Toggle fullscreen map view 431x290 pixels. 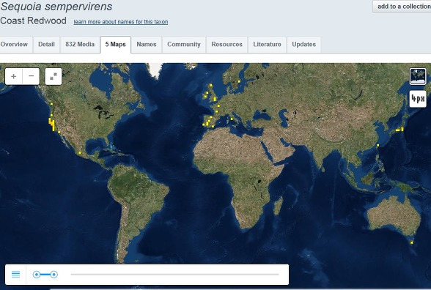(x=54, y=76)
